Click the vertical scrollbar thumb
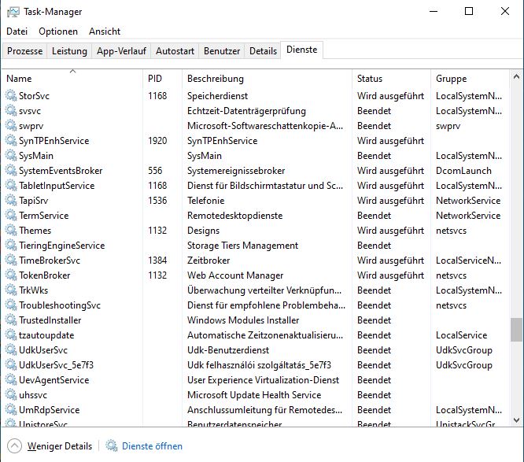 click(516, 330)
